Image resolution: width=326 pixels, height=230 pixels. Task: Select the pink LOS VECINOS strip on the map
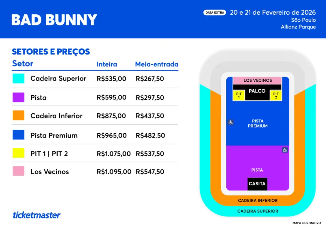click(258, 80)
